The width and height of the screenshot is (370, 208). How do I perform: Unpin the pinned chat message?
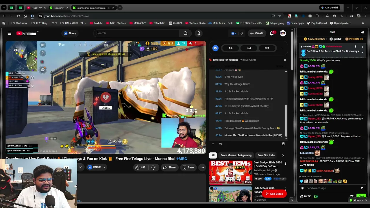pos(356,47)
